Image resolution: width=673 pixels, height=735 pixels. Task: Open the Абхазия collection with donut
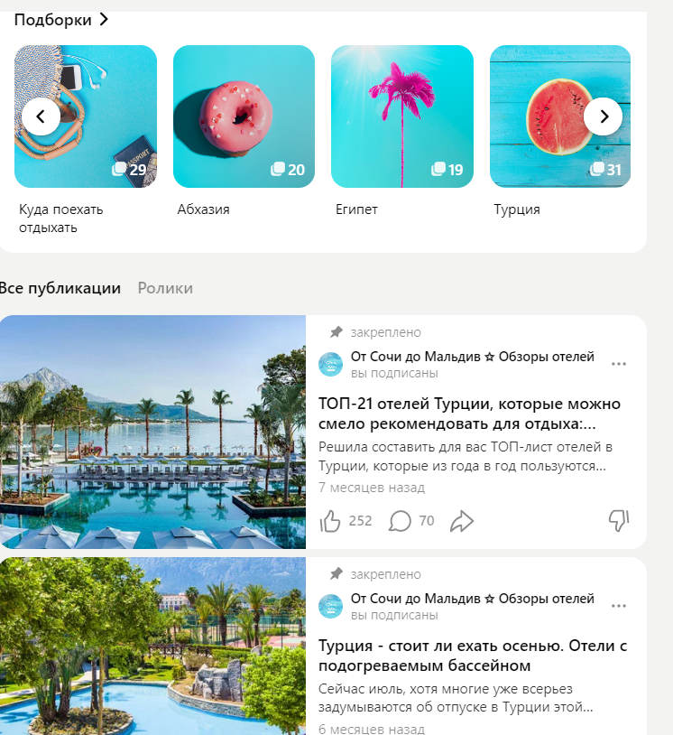[244, 116]
